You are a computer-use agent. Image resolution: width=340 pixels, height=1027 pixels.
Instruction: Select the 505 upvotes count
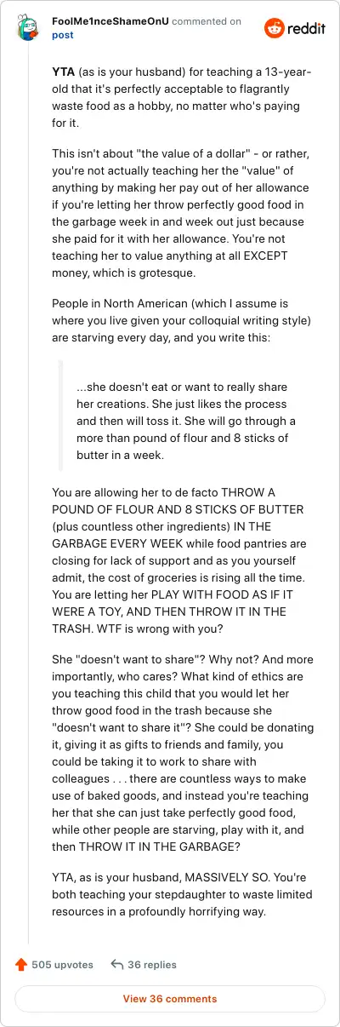[62, 965]
